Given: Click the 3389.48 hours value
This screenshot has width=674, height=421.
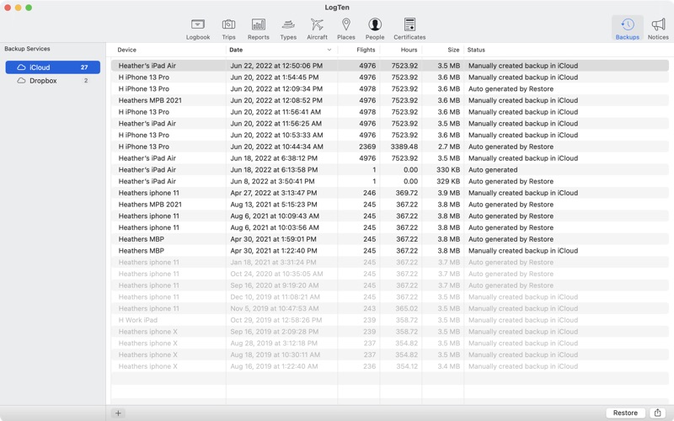Looking at the screenshot, I should (404, 147).
